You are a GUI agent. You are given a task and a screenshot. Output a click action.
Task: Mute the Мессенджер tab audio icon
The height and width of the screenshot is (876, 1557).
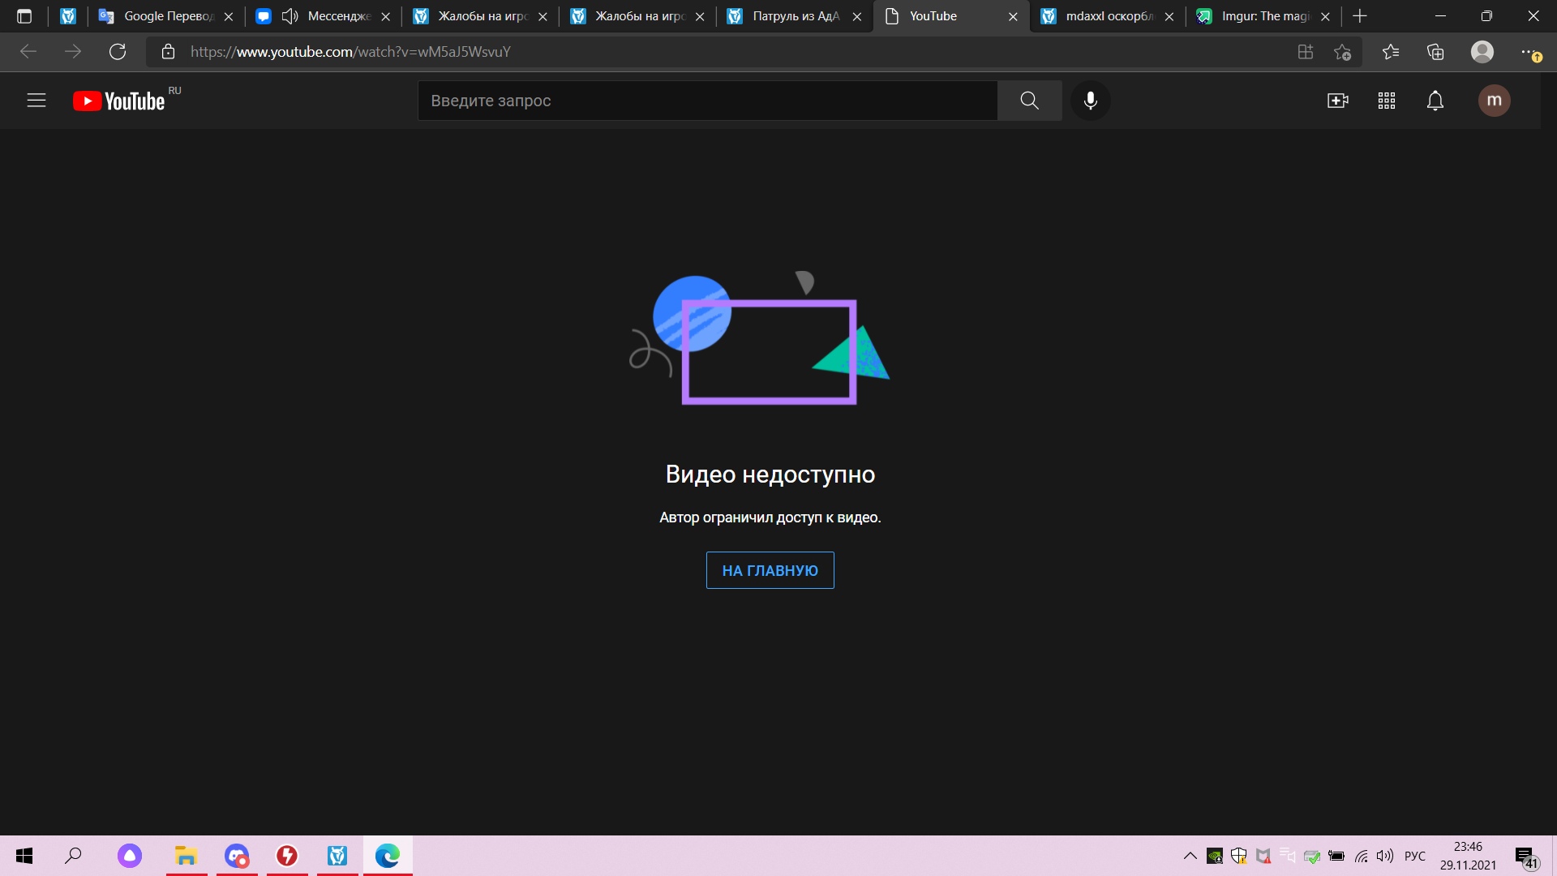coord(290,16)
